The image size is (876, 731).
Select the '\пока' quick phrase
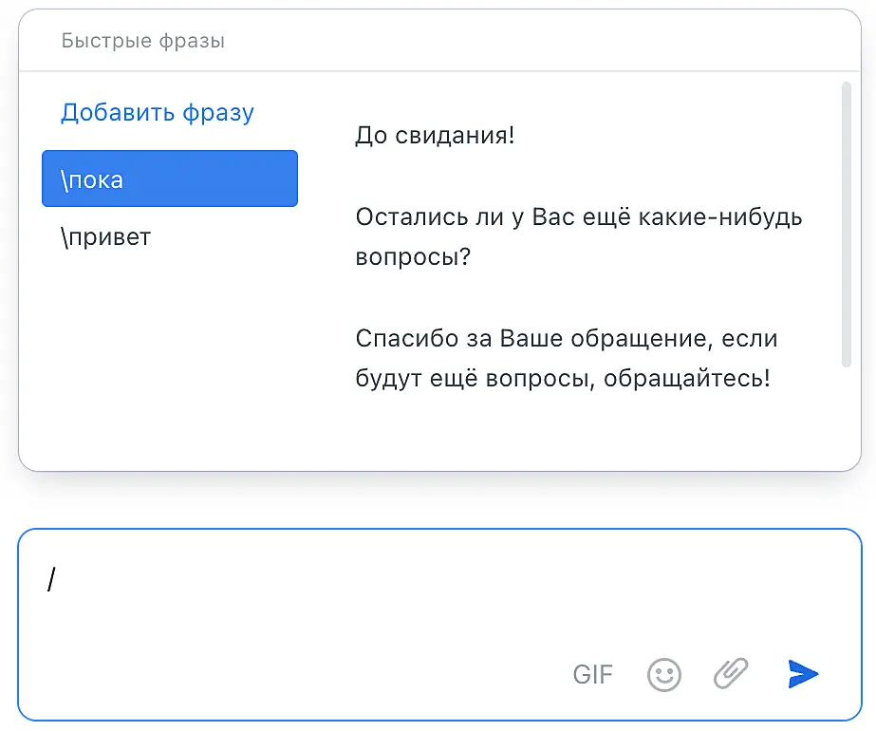170,178
